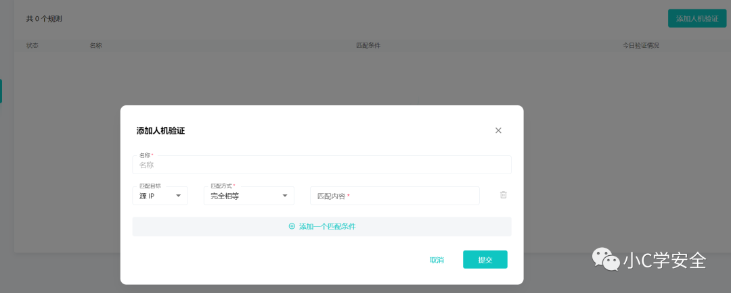Image resolution: width=731 pixels, height=293 pixels.
Task: Open the 匹配方式 dropdown showing 完全相等
Action: pyautogui.click(x=249, y=196)
